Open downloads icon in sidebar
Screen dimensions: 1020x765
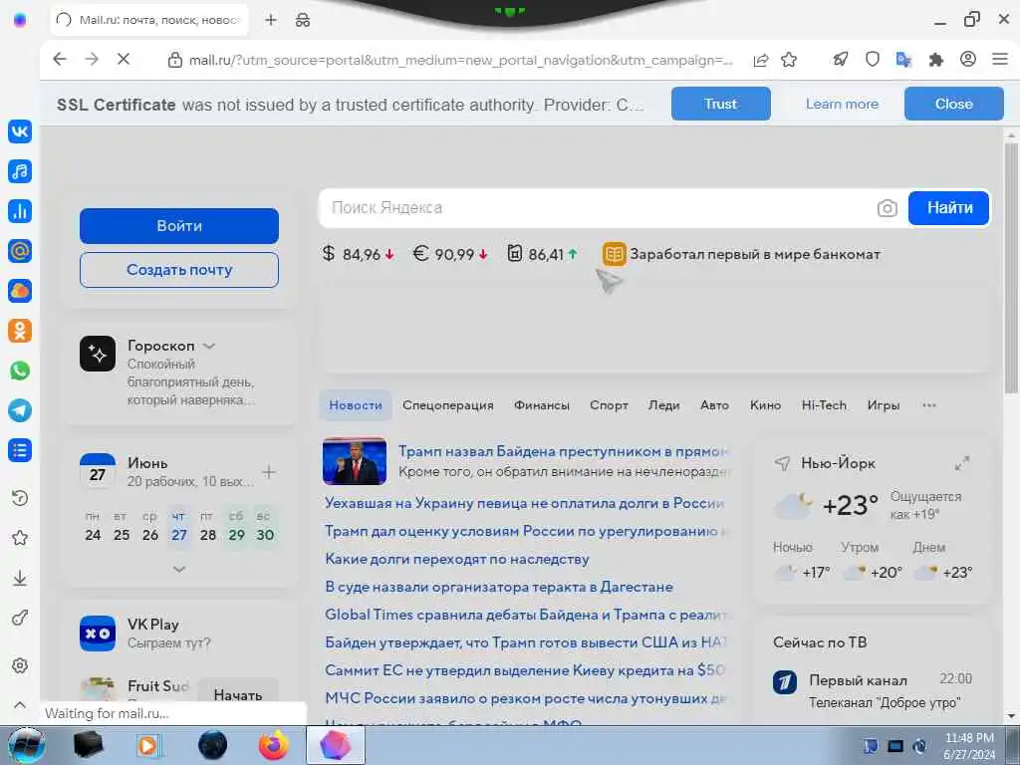tap(20, 578)
